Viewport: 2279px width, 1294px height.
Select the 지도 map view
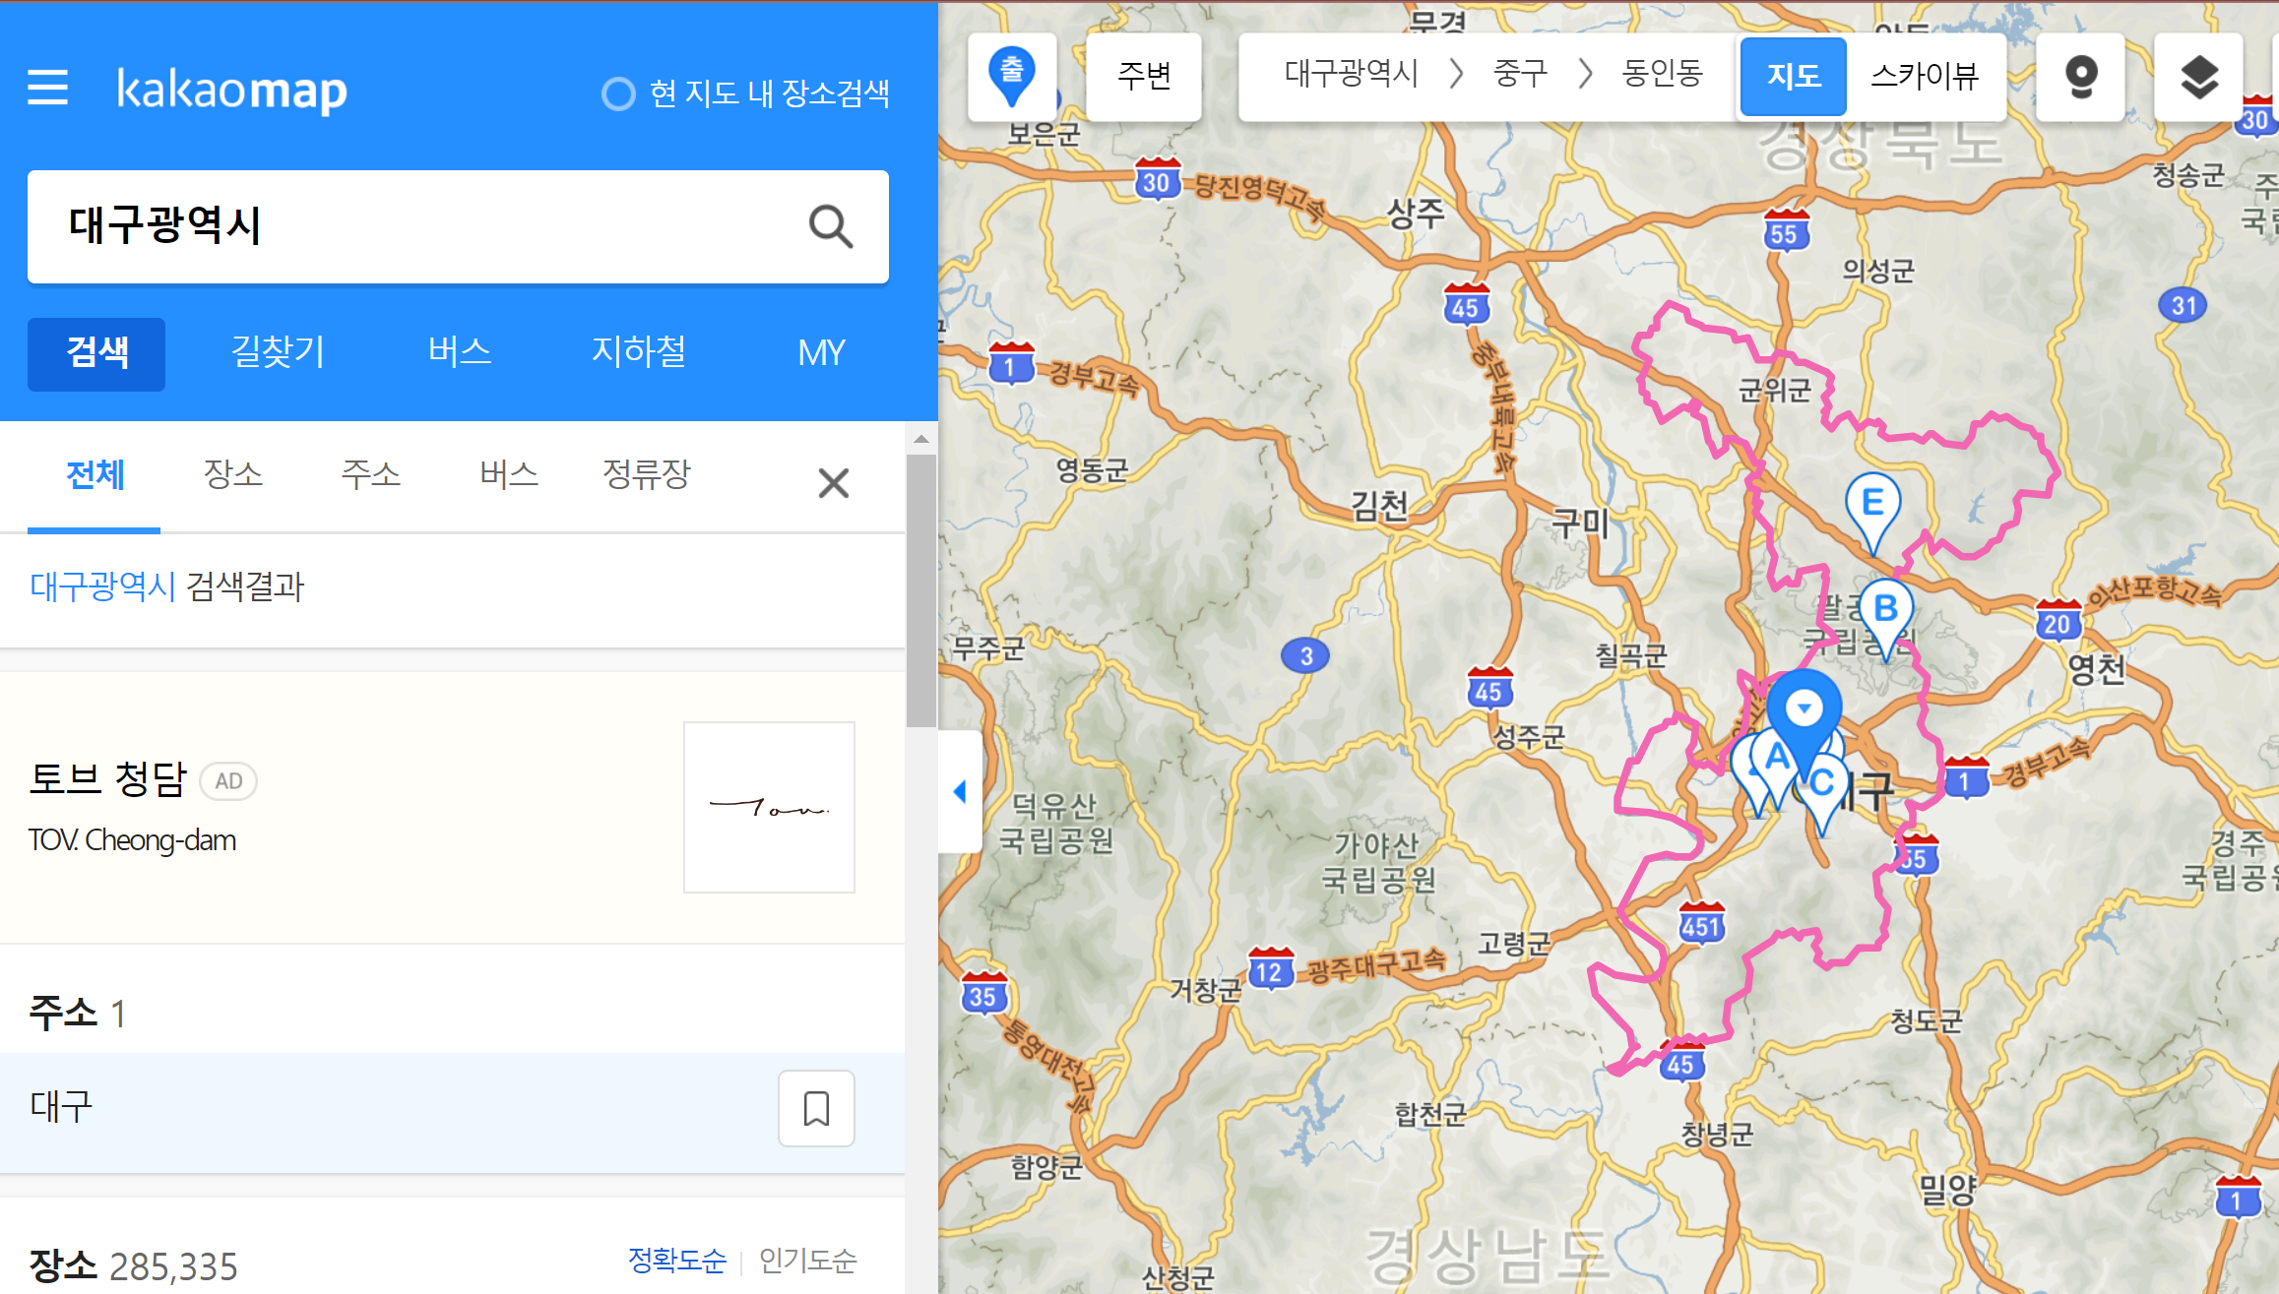point(1793,77)
